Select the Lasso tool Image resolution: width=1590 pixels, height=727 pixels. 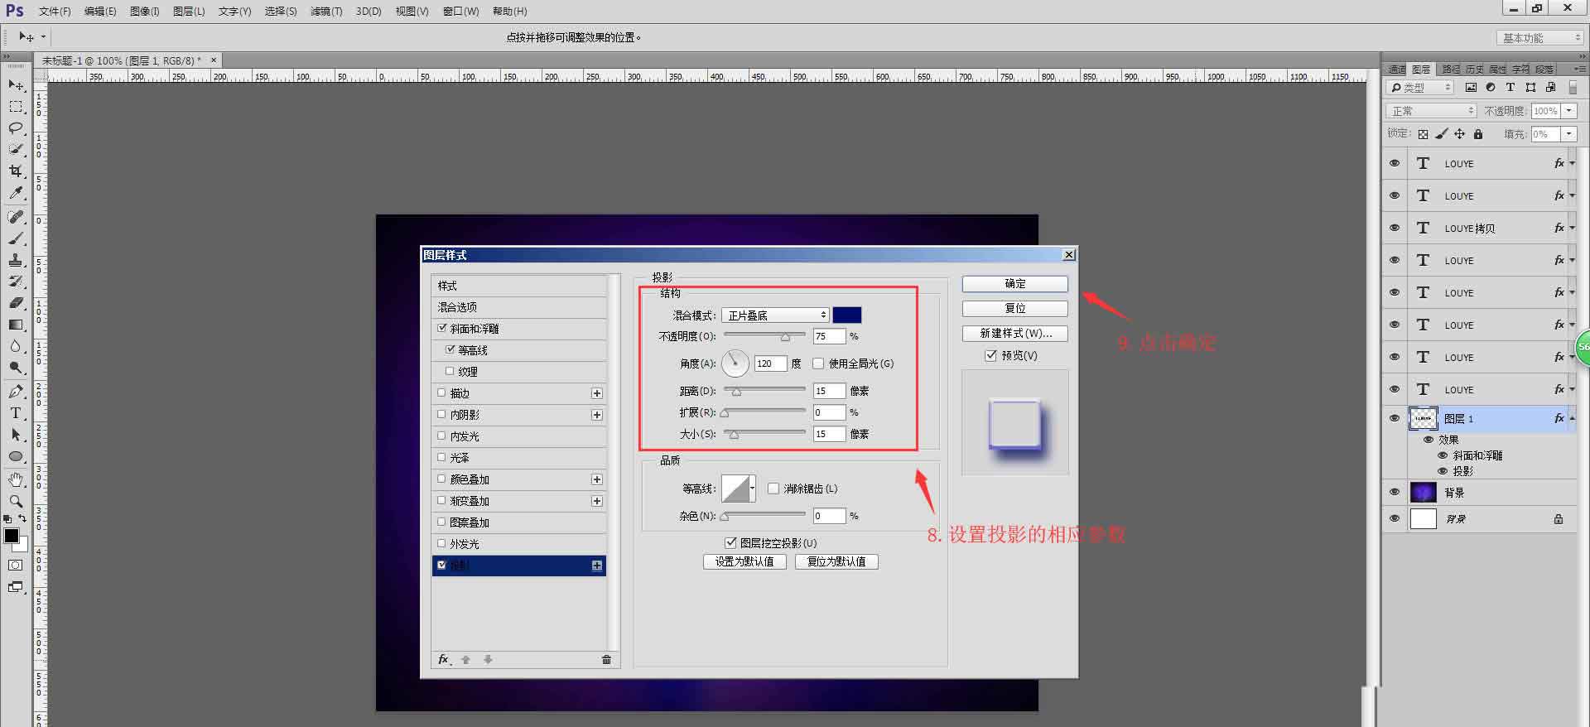click(x=16, y=128)
